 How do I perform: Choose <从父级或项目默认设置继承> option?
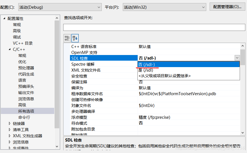[189, 76]
